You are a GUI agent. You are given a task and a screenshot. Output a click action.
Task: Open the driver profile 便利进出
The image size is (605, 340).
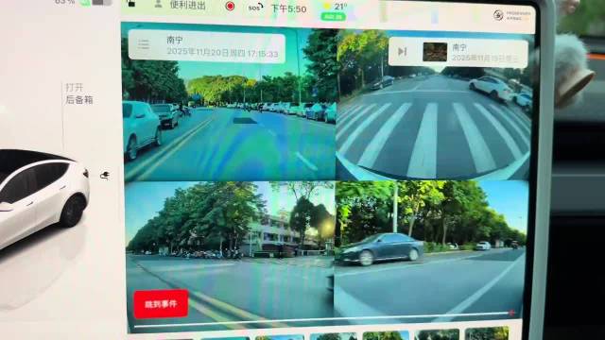pyautogui.click(x=181, y=5)
